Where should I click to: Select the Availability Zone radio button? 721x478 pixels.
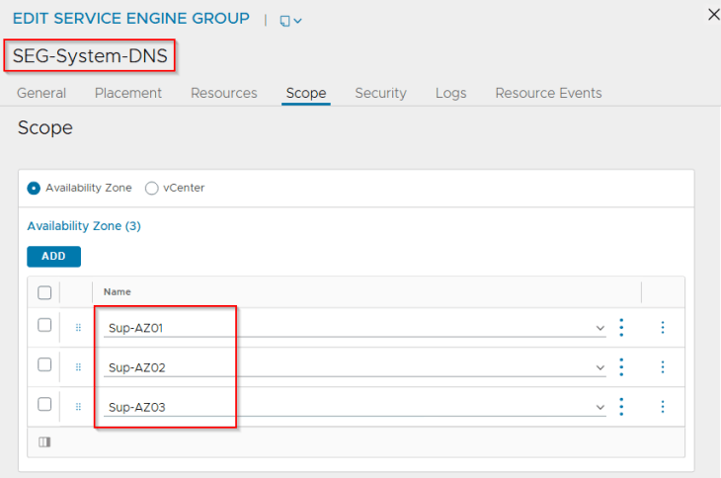coord(34,188)
